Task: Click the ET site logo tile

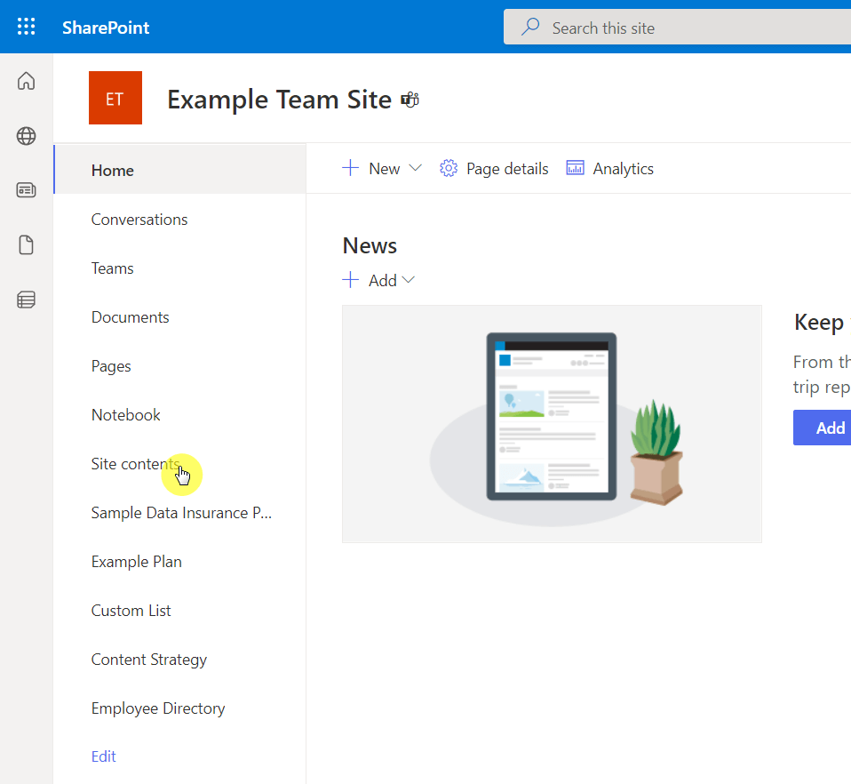Action: click(x=115, y=98)
